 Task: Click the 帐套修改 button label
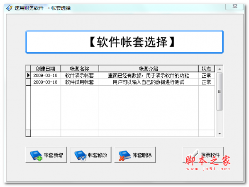98,155
